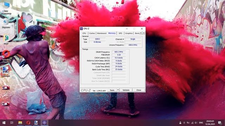Viewport: 225px width, 126px height.
Task: Open the notification center icon
Action: (x=220, y=123)
